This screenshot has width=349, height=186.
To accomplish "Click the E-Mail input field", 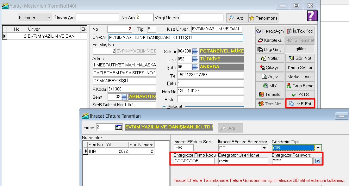I will click(210, 99).
